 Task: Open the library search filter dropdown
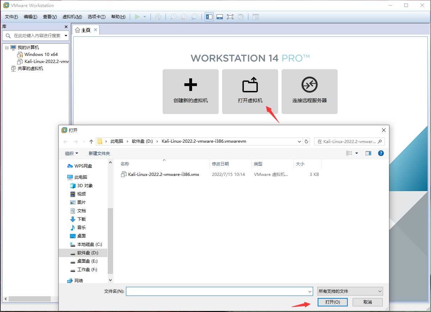(66, 36)
